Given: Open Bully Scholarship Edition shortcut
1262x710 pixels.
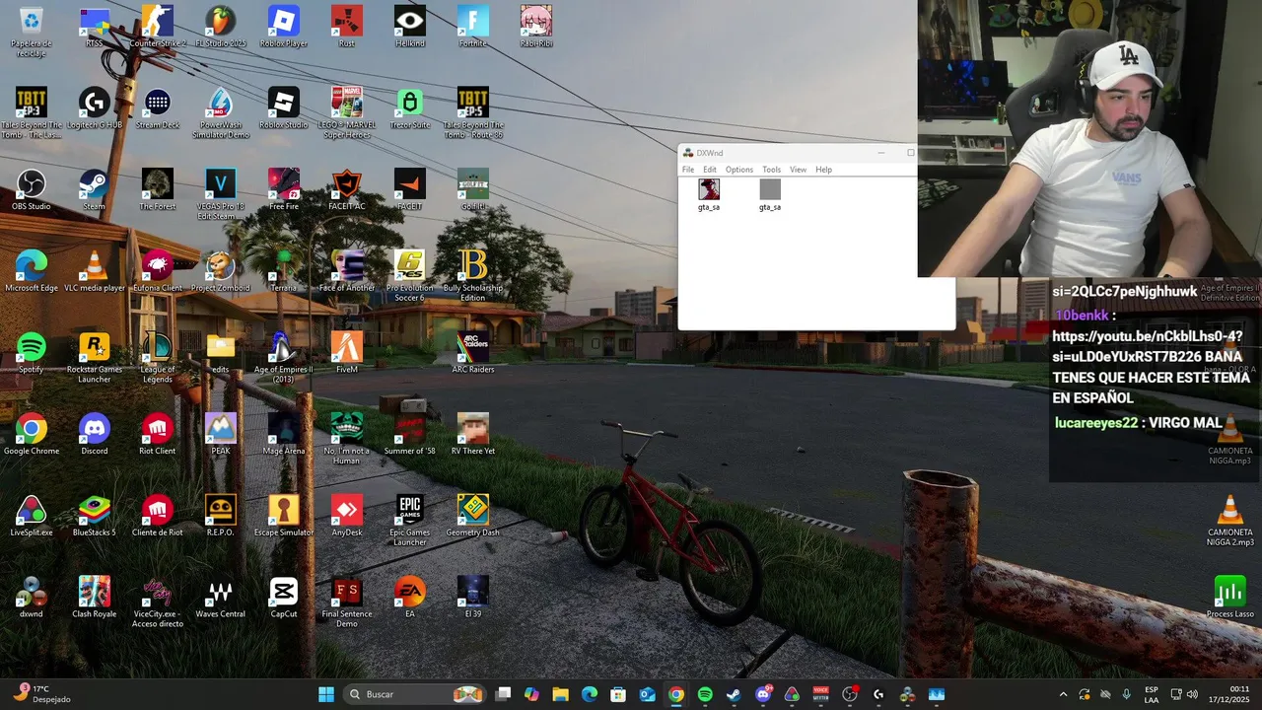Looking at the screenshot, I should coord(473,275).
